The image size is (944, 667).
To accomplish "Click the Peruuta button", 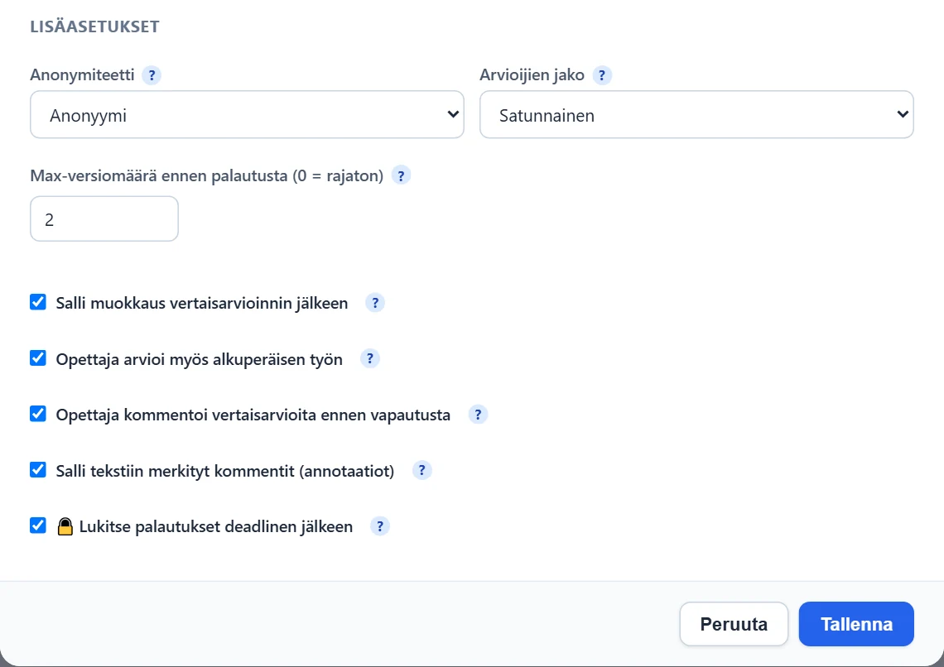I will click(x=734, y=624).
